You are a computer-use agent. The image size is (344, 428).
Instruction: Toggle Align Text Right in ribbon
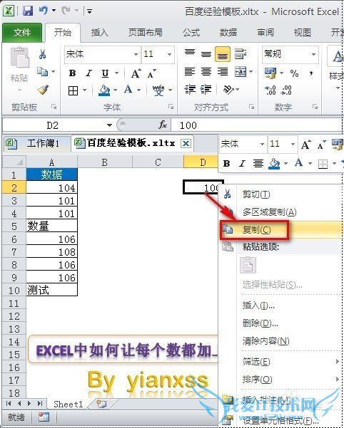click(x=223, y=72)
